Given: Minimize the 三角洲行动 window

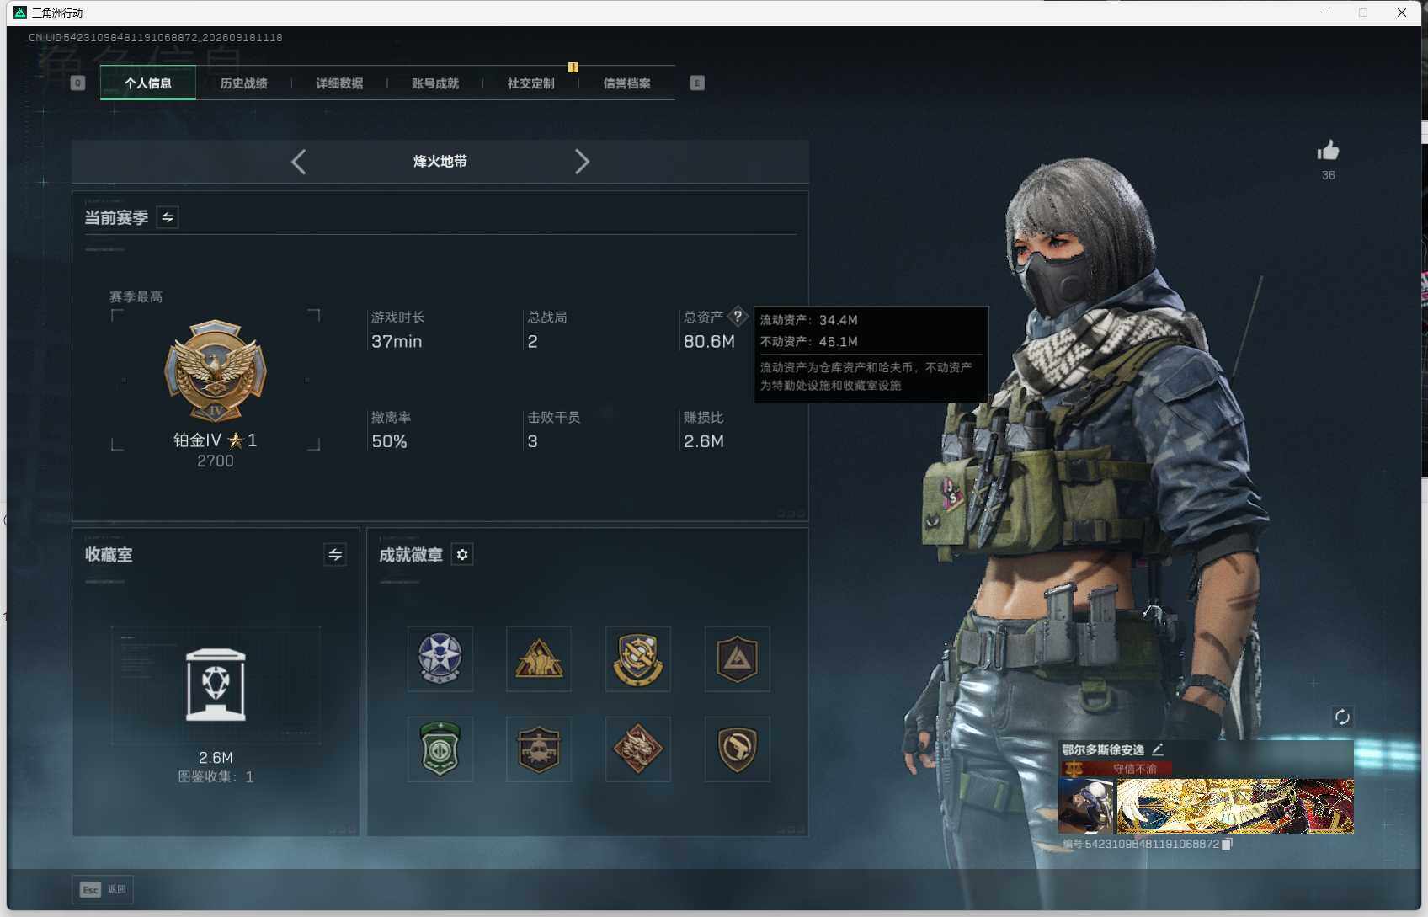Looking at the screenshot, I should coord(1325,13).
